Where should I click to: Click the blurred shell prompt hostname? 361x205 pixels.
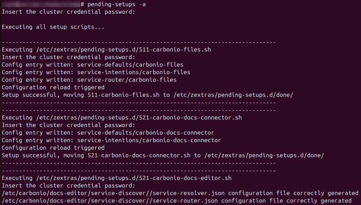40,4
